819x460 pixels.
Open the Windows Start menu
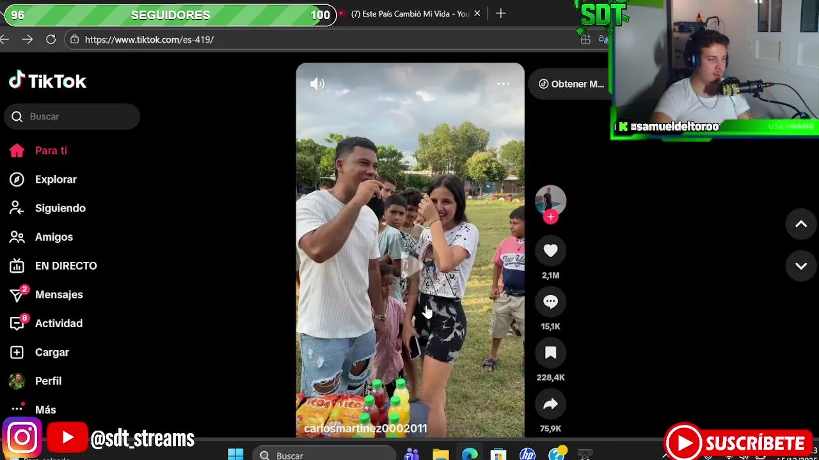235,454
